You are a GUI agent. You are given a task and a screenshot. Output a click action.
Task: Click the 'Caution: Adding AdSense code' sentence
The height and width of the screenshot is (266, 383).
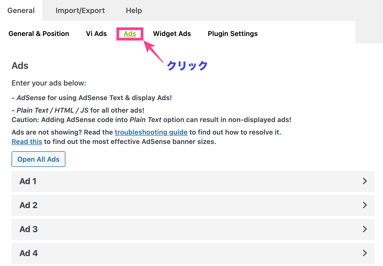tap(151, 120)
